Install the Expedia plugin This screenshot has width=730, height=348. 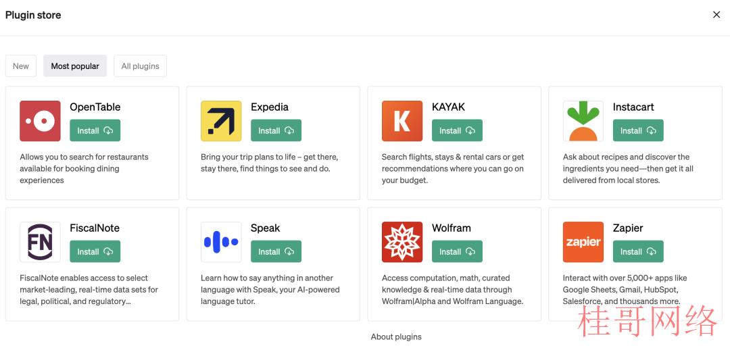[276, 130]
